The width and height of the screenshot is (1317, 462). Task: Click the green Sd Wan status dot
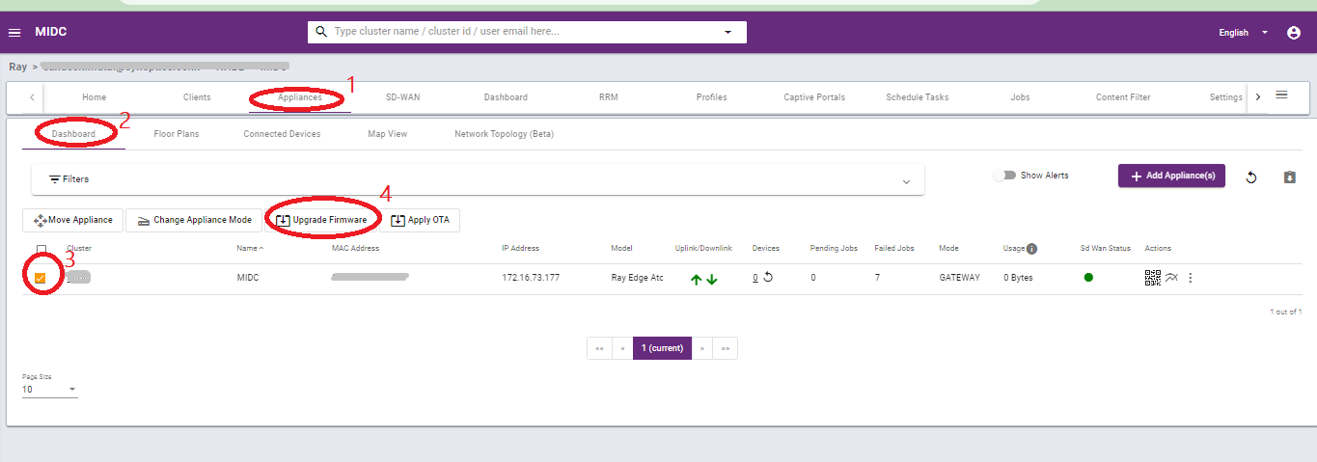[1088, 278]
